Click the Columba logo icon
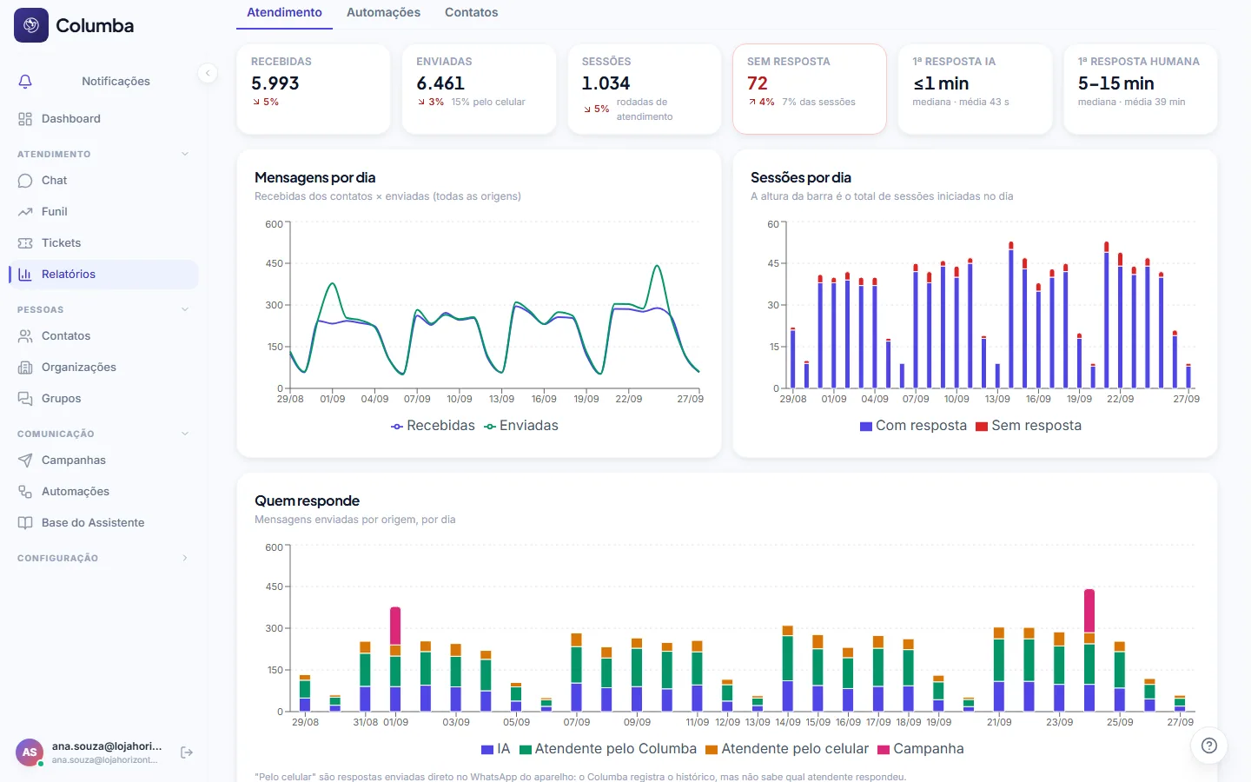This screenshot has height=782, width=1251. (x=31, y=25)
